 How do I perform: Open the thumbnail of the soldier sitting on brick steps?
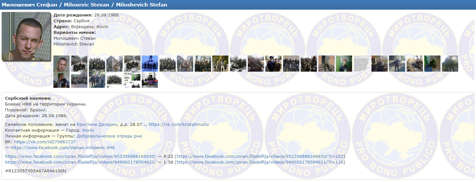[x=327, y=64]
